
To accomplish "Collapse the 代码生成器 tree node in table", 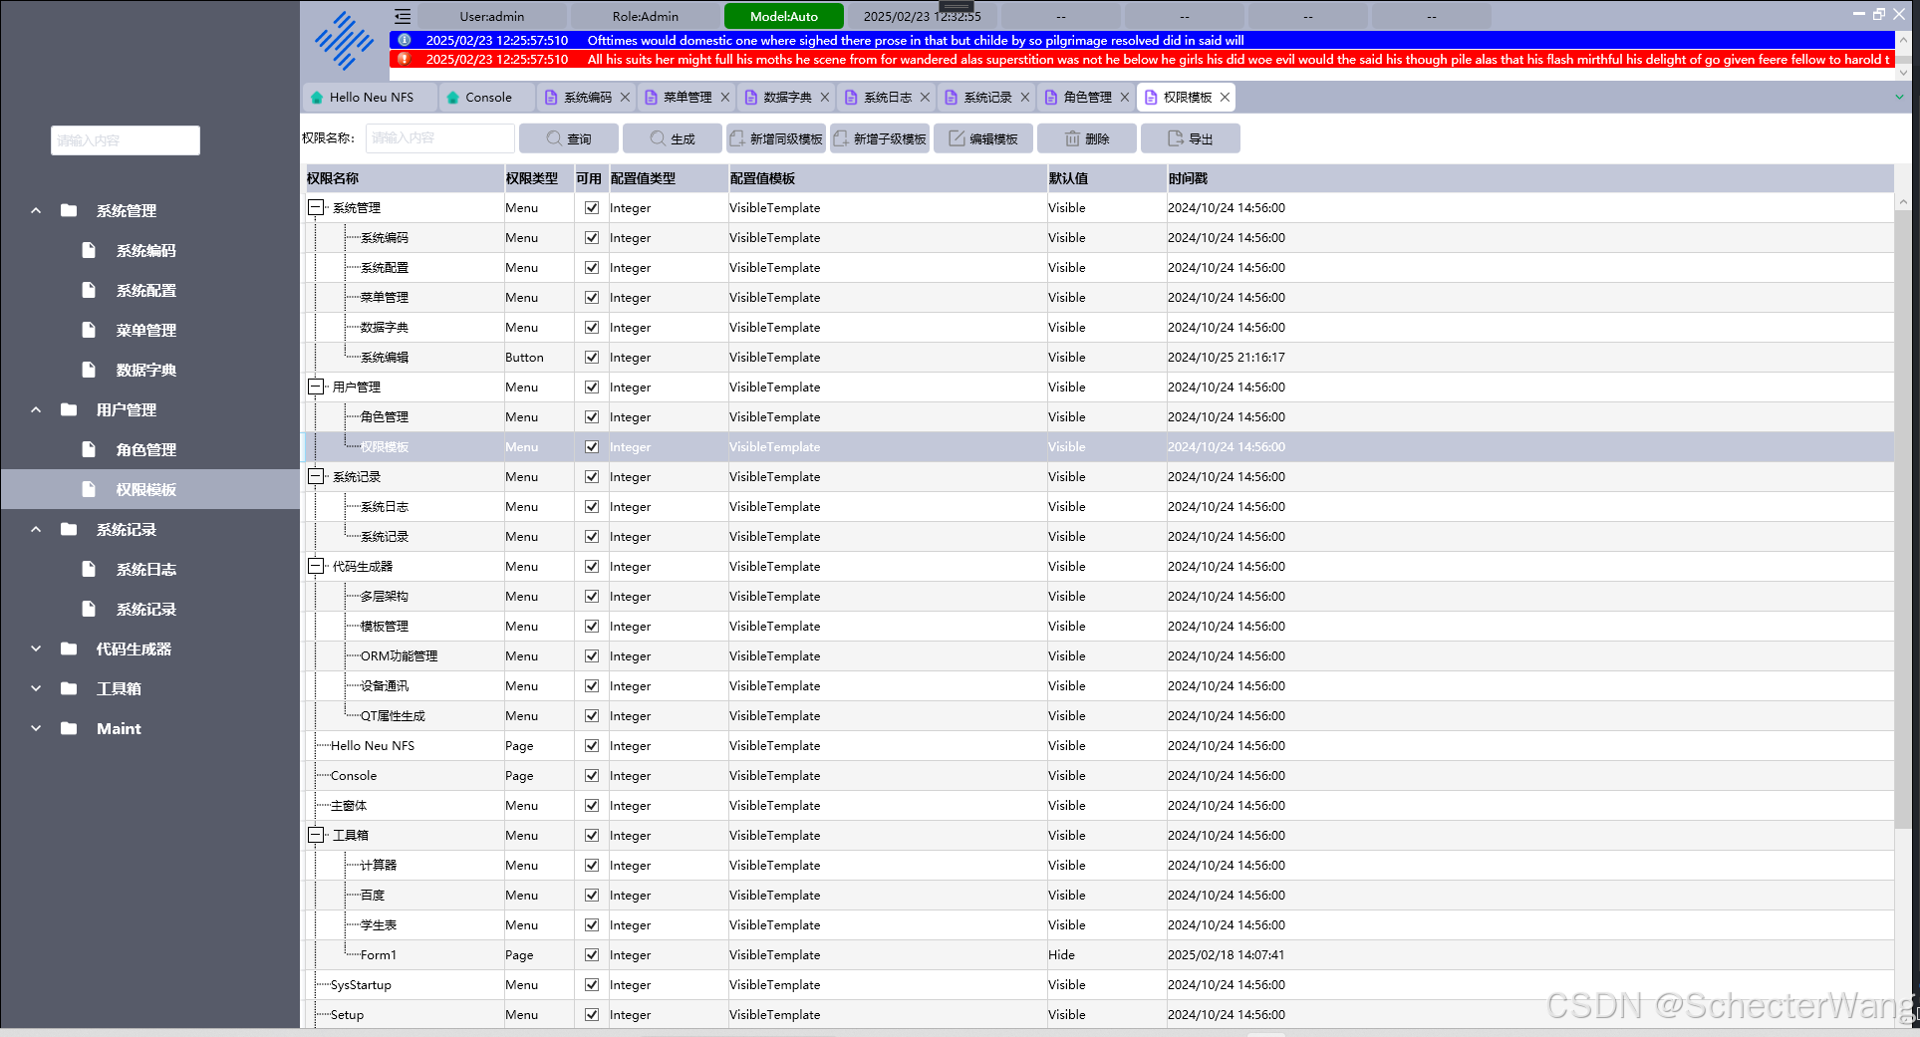I will (316, 567).
